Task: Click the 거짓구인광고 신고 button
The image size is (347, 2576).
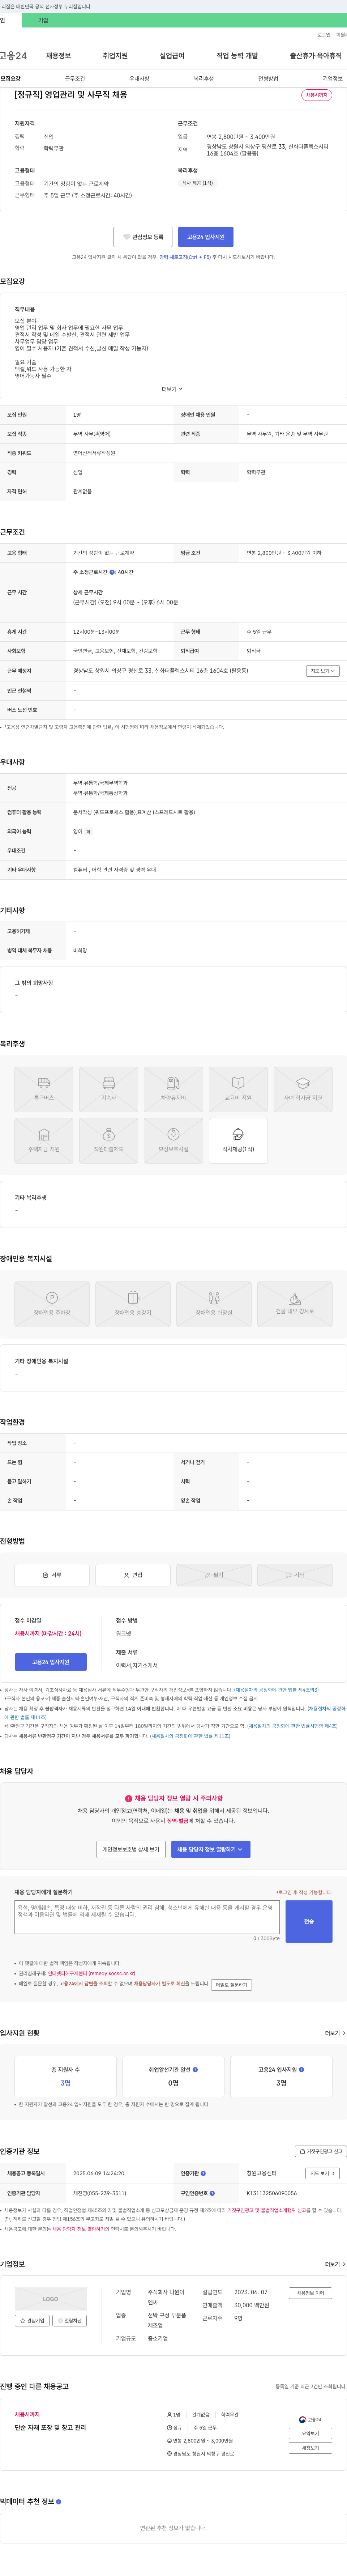Action: point(321,2151)
